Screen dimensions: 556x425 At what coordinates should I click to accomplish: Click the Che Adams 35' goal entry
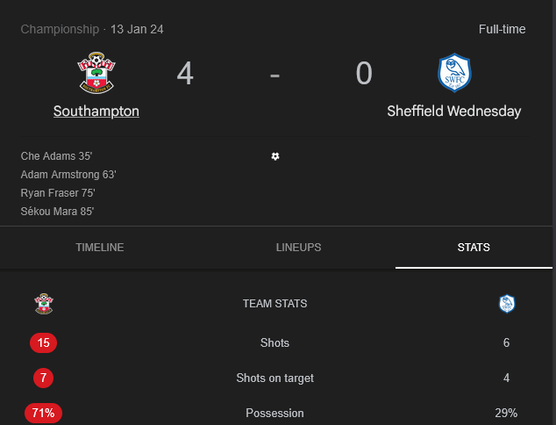pyautogui.click(x=56, y=156)
